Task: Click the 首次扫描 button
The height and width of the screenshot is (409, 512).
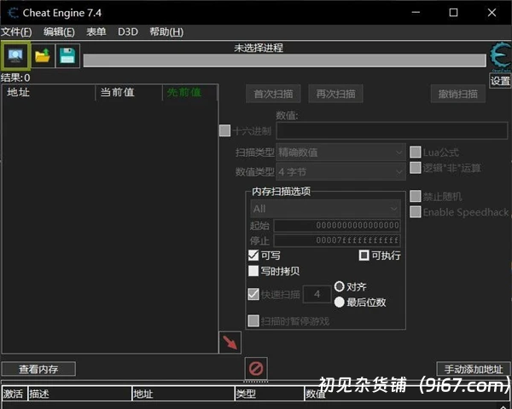Action: tap(273, 94)
